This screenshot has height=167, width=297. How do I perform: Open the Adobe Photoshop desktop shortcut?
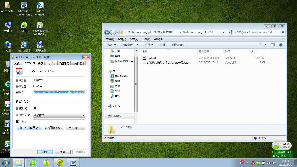coord(40,9)
